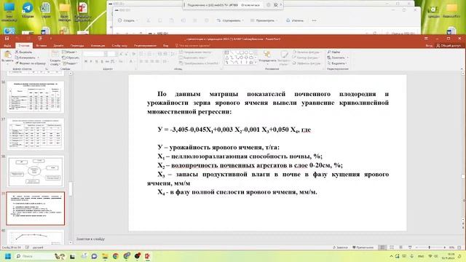
Task: Toggle Bold formatting in font group
Action: (86, 61)
